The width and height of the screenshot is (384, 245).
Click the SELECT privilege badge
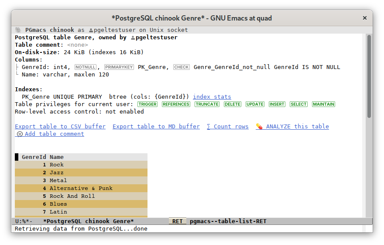(298, 104)
